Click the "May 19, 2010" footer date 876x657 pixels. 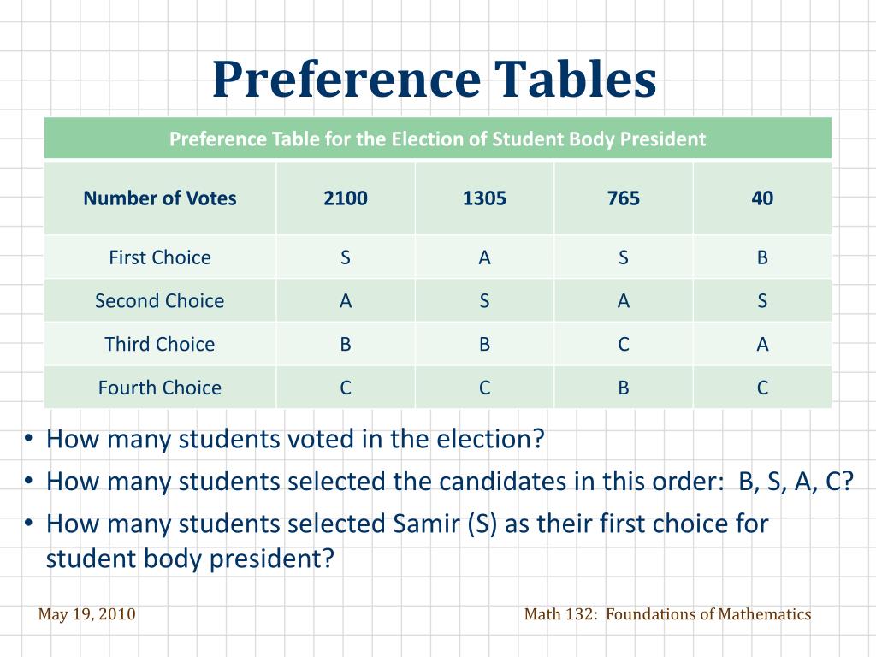click(86, 614)
